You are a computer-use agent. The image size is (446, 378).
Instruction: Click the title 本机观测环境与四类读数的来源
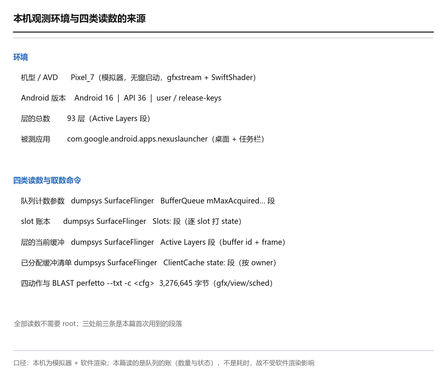click(79, 19)
